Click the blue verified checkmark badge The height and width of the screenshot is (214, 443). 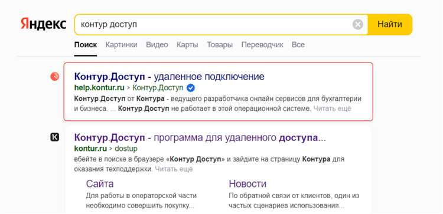(191, 88)
